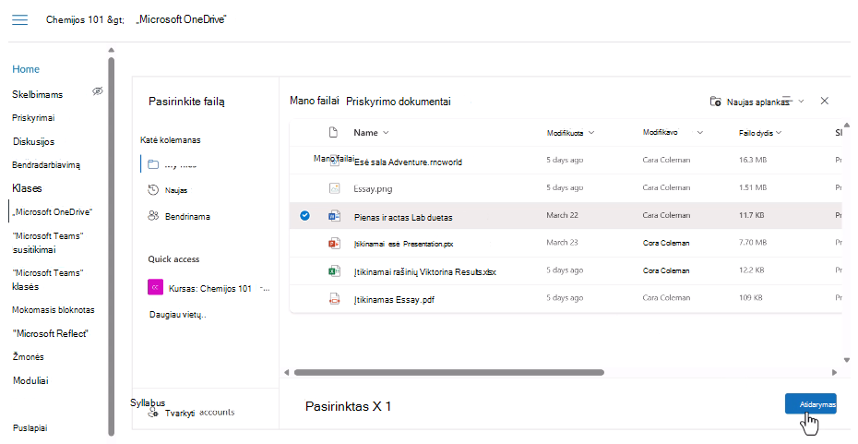858x444 pixels.
Task: Click the Tvarkyti accounts gear icon
Action: 153,414
